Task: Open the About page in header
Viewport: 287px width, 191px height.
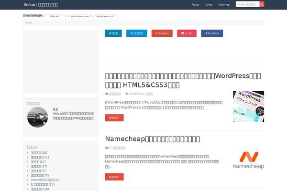Action: [x=195, y=5]
